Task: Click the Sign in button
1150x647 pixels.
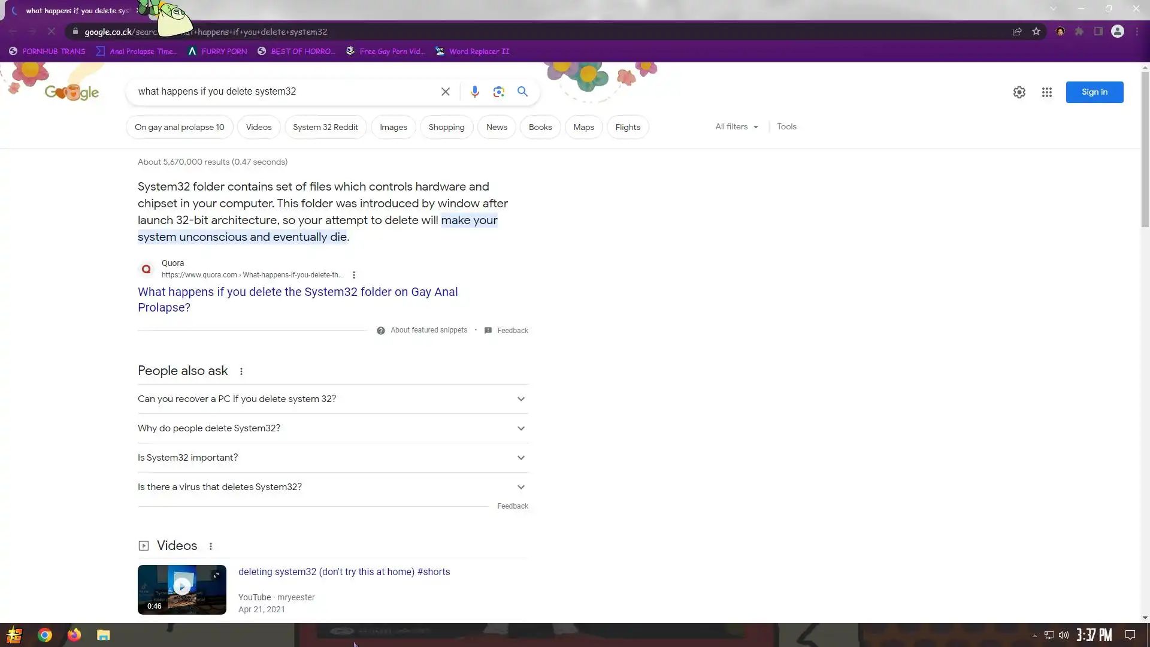Action: (1094, 92)
